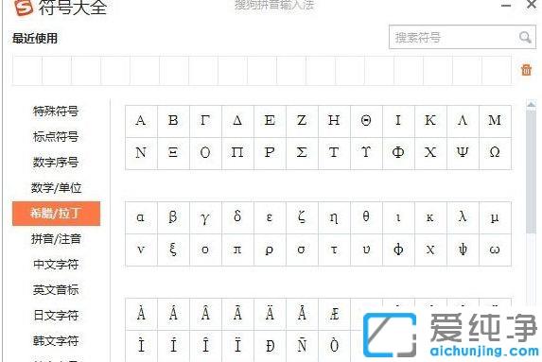
Task: Insert lowercase Greek φ symbol
Action: (x=398, y=250)
